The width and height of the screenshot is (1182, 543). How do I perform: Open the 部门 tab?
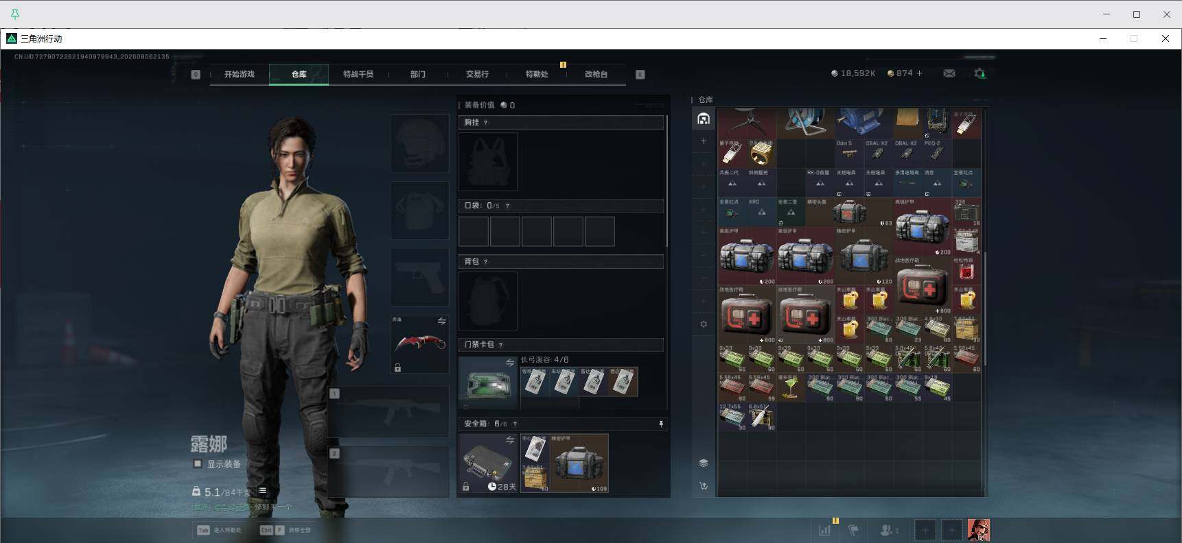(418, 74)
